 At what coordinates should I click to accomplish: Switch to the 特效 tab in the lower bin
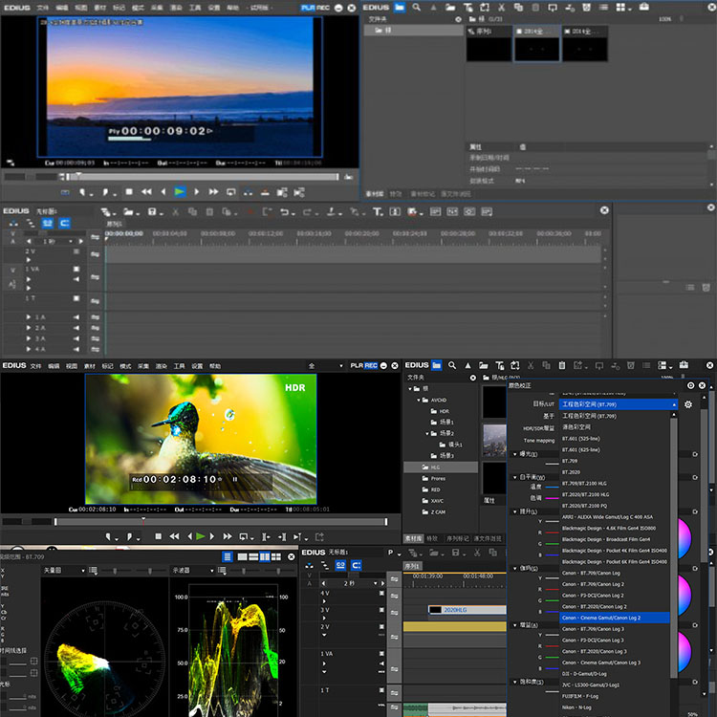(x=432, y=538)
